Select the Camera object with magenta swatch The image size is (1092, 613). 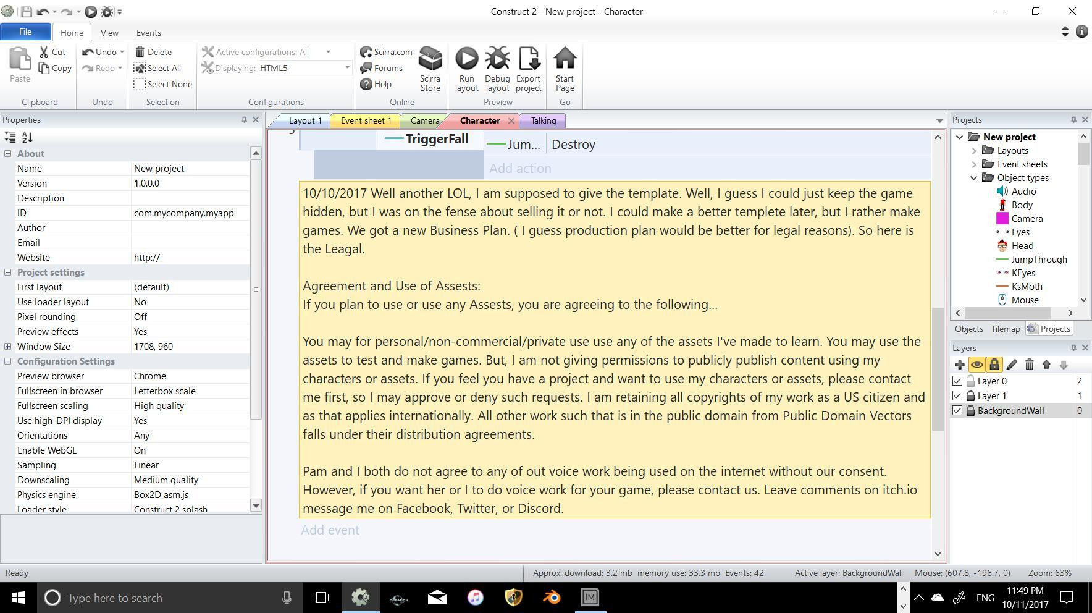[1020, 219]
